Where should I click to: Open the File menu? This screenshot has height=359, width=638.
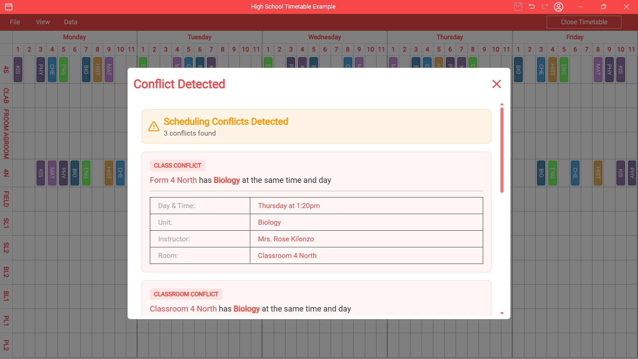(15, 22)
